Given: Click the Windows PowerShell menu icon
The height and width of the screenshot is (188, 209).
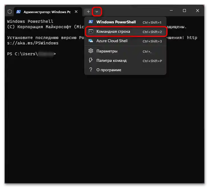Looking at the screenshot, I should [x=91, y=22].
